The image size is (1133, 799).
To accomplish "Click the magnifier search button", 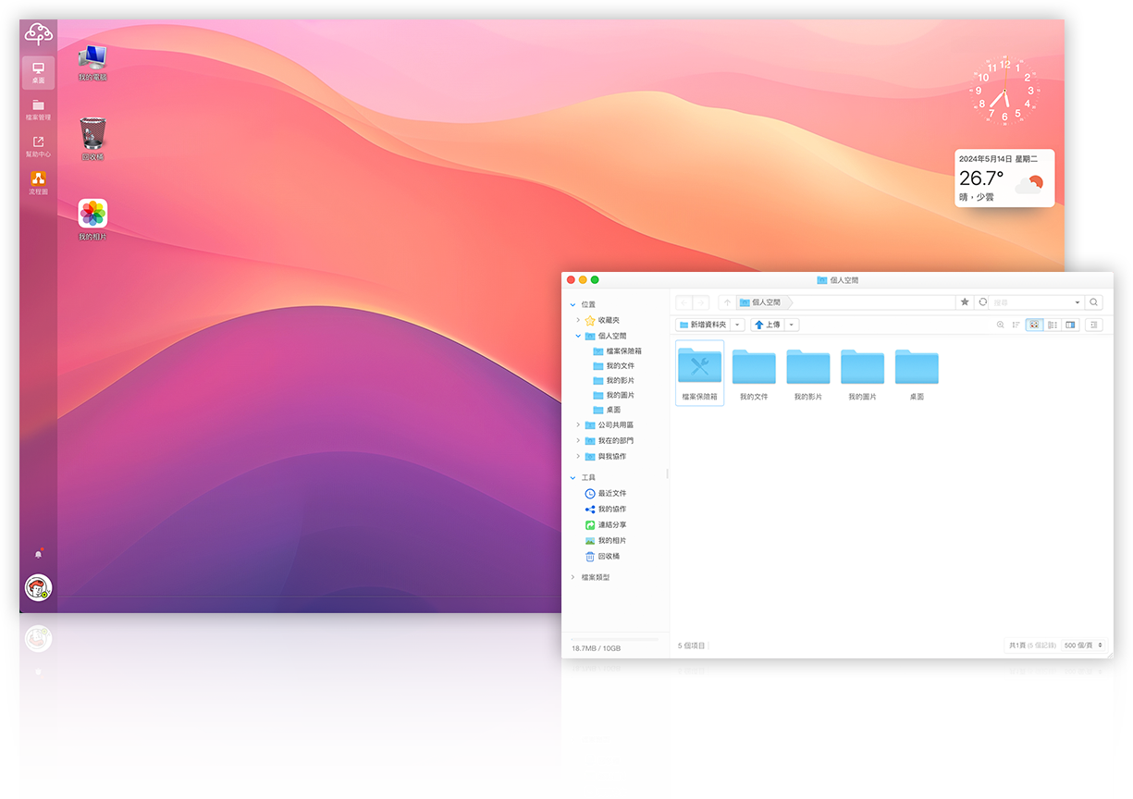I will coord(1093,302).
